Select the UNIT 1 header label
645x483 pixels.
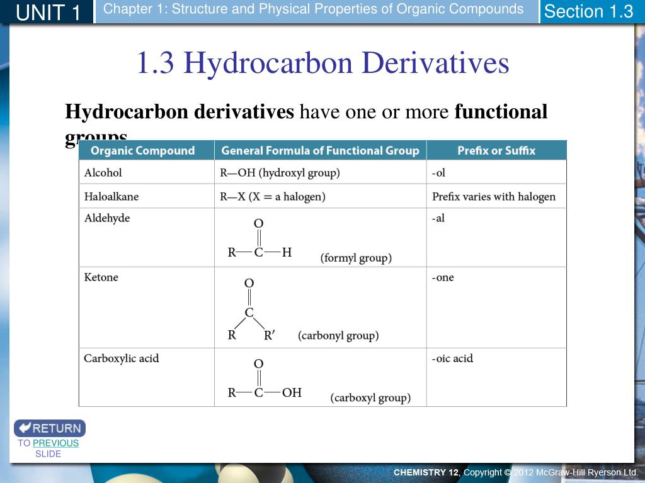point(48,12)
